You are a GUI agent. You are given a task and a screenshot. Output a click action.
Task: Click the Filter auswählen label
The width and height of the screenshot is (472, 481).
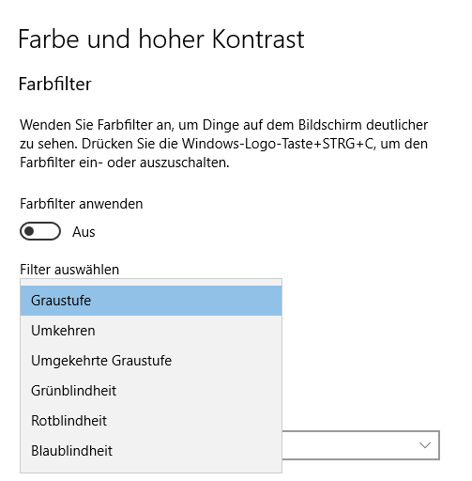point(69,270)
